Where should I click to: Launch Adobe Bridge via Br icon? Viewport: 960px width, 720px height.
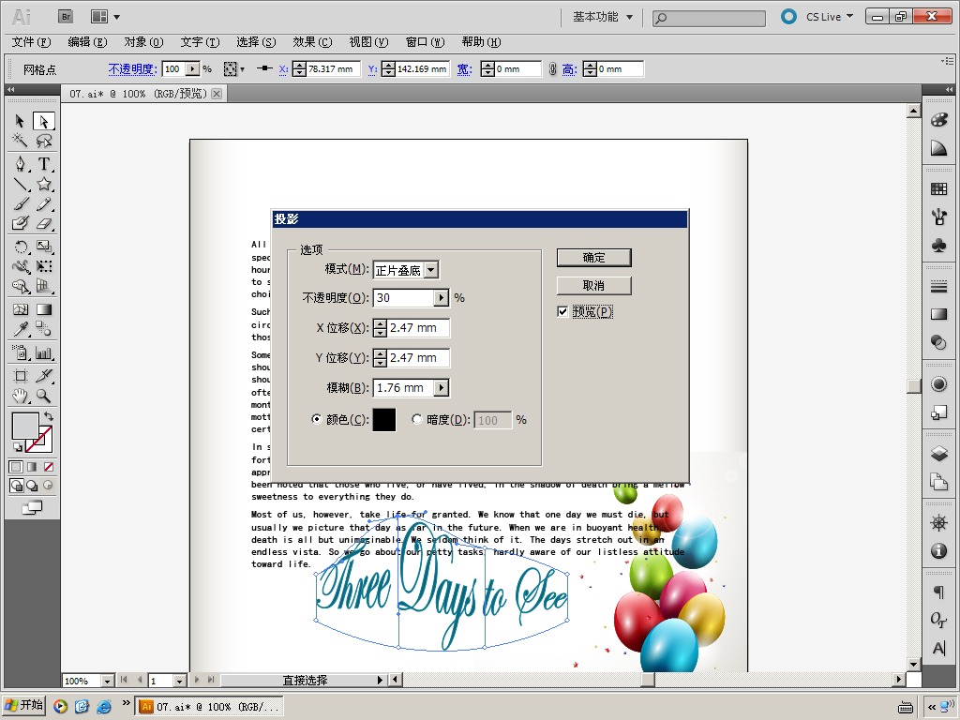66,17
